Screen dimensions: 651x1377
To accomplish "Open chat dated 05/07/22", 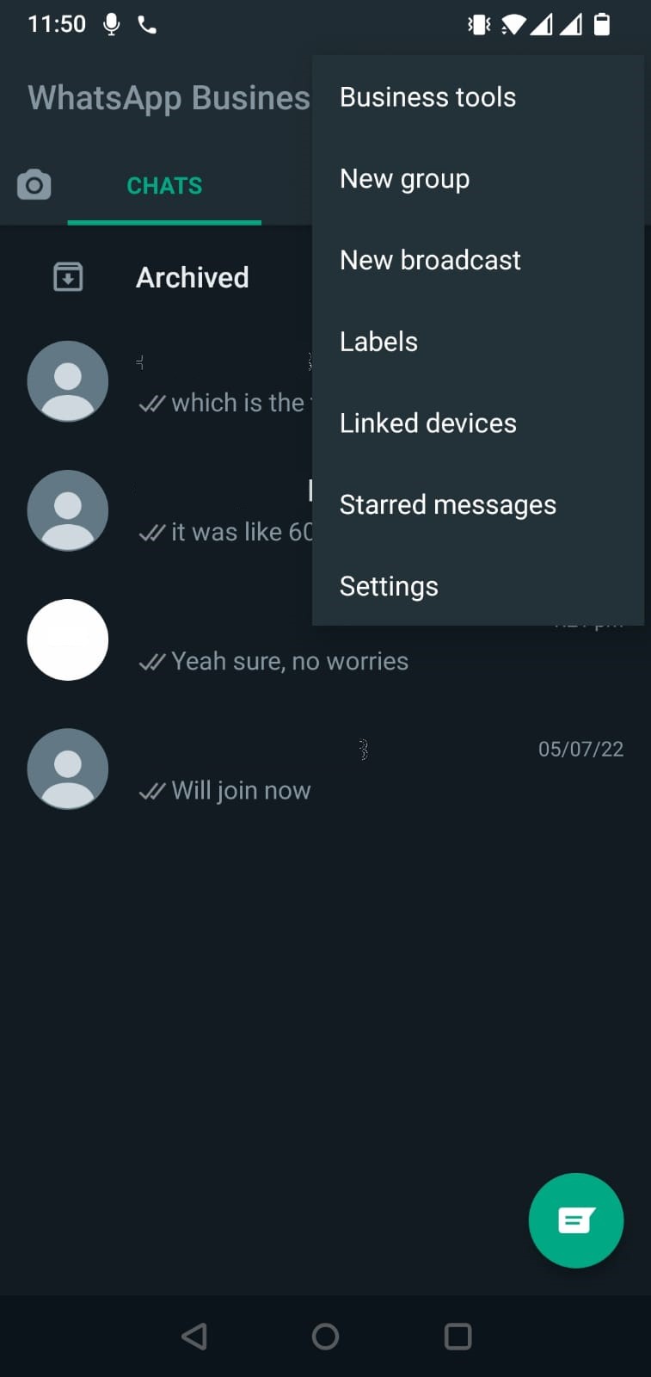I will click(325, 769).
